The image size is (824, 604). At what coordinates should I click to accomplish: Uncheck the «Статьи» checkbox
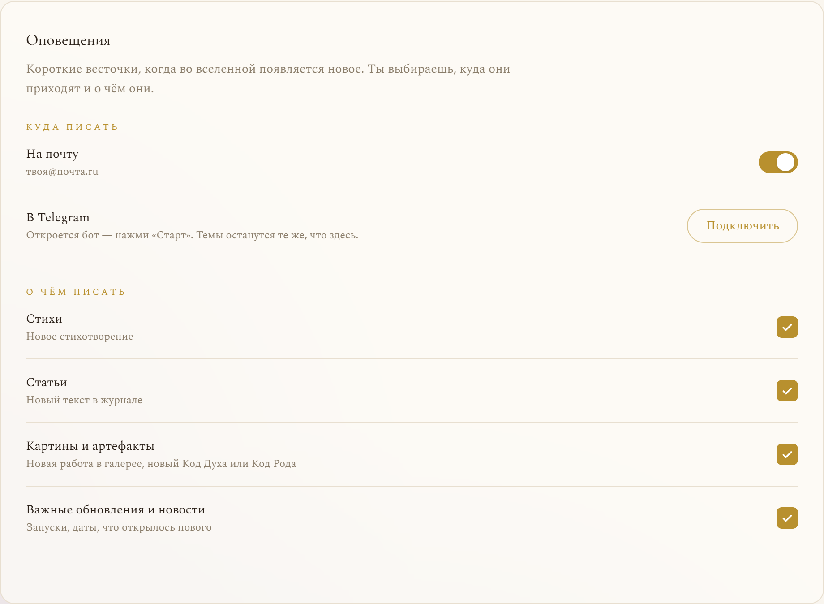point(787,391)
